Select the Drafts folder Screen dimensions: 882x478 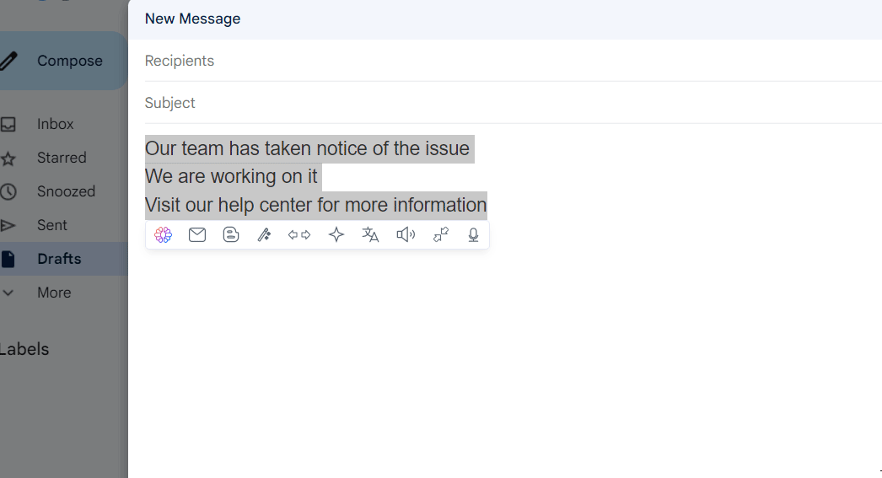[x=59, y=259]
